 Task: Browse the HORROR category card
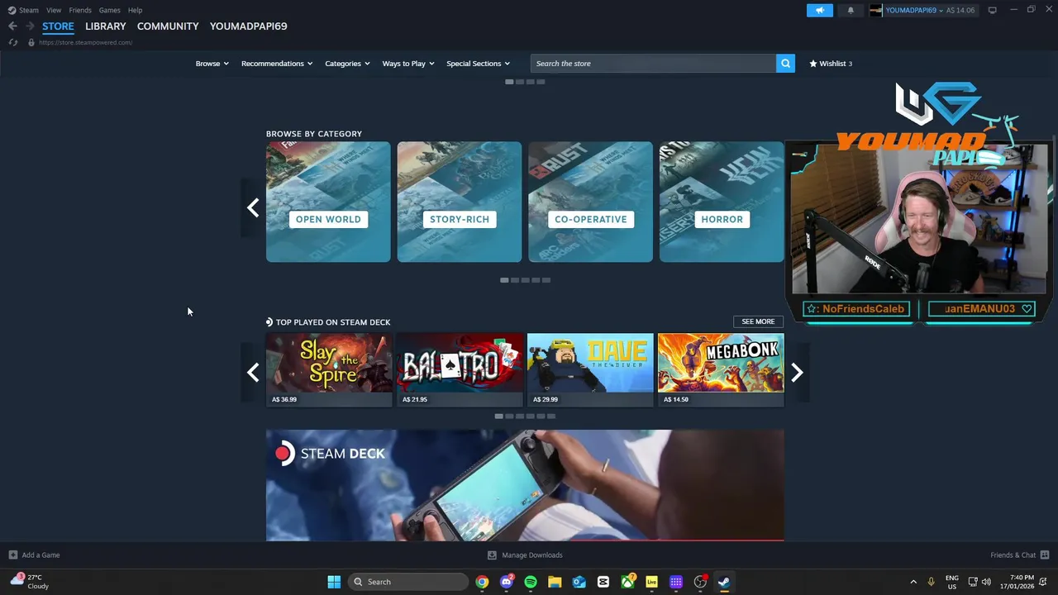point(721,202)
